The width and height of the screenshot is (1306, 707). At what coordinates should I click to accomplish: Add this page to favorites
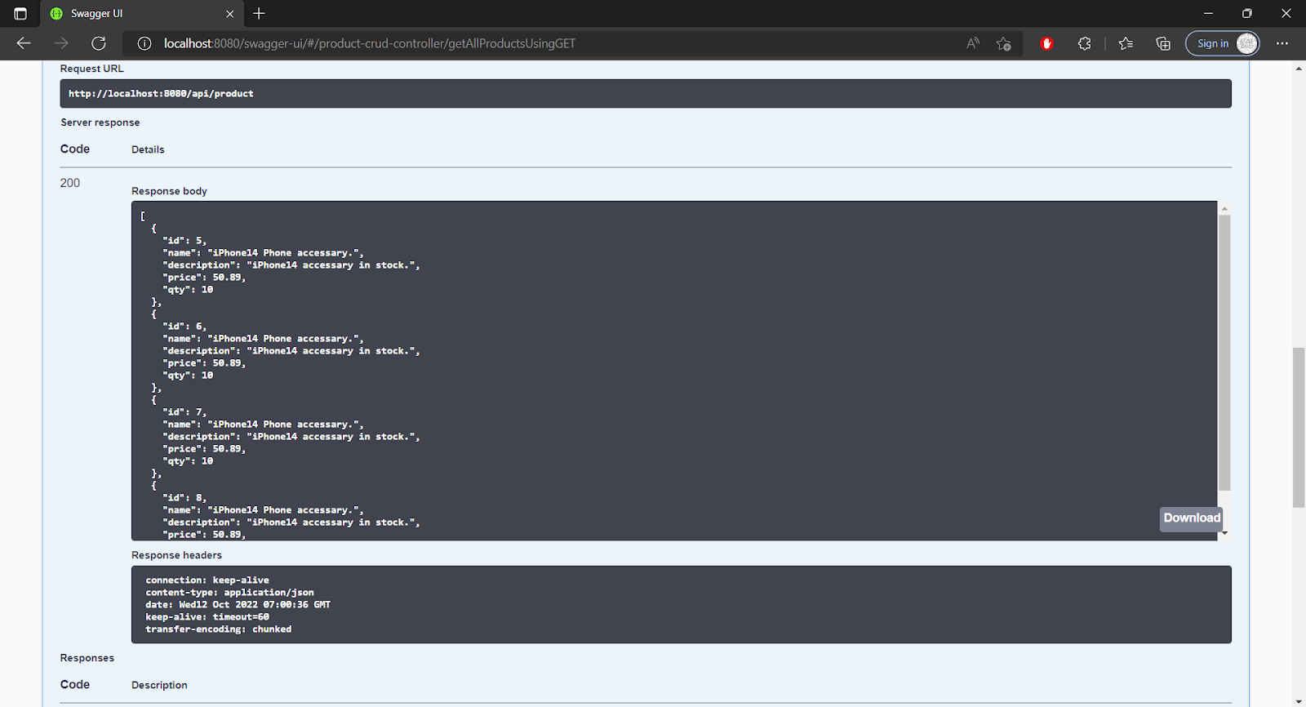click(x=1004, y=43)
